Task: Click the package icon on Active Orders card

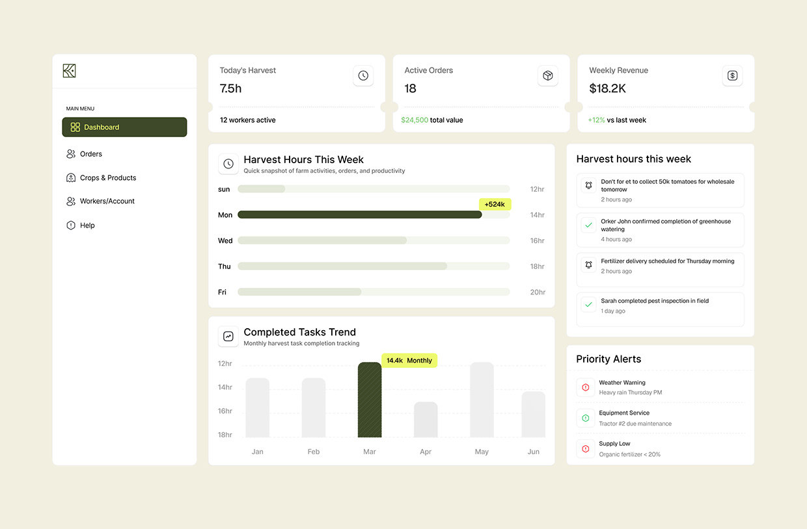Action: [547, 75]
